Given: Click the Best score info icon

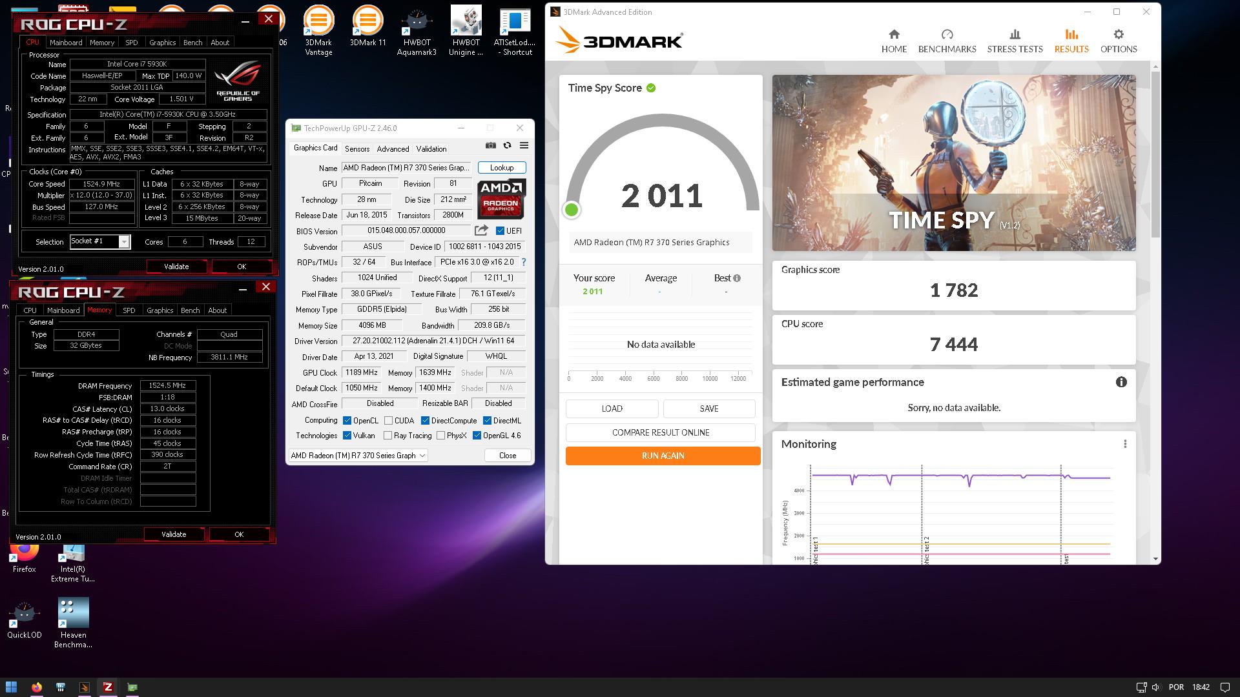Looking at the screenshot, I should point(737,278).
